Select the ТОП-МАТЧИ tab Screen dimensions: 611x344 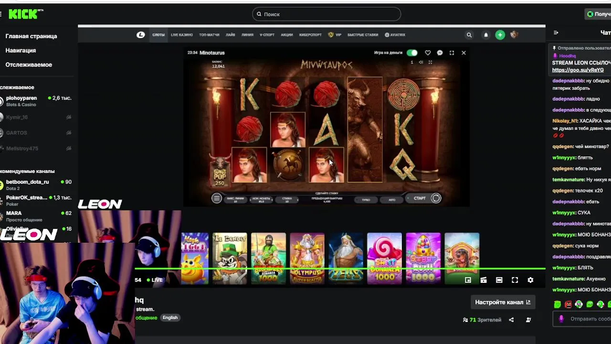click(x=209, y=35)
